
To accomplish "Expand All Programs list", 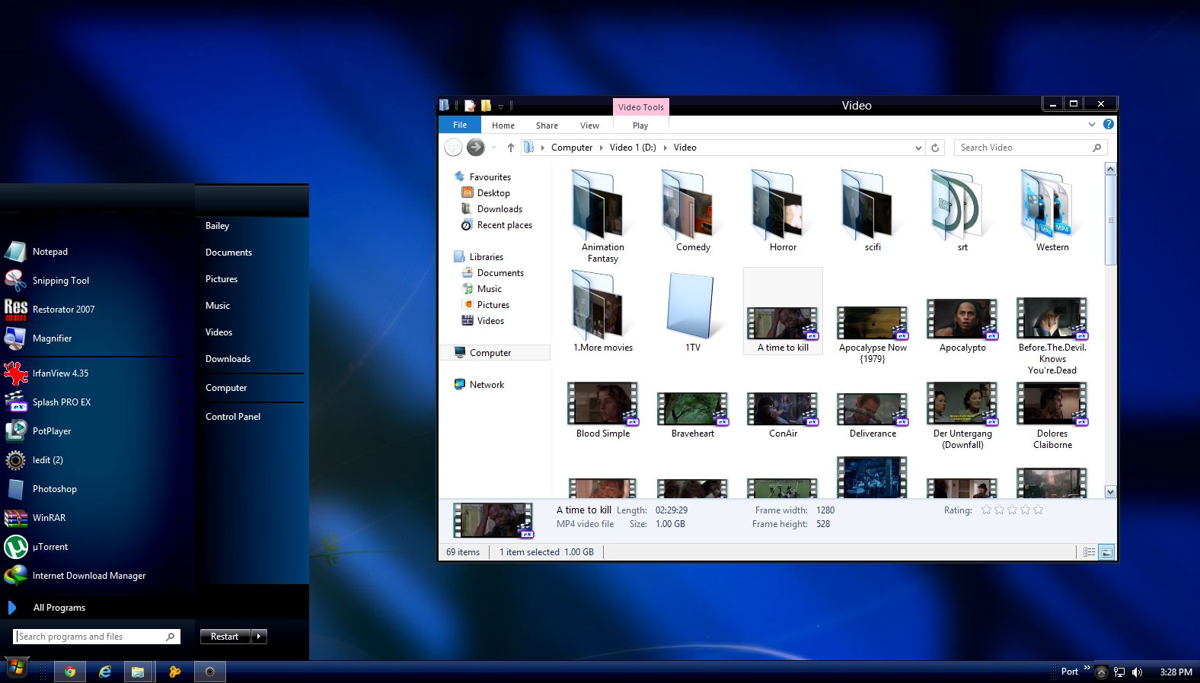I will pyautogui.click(x=59, y=608).
